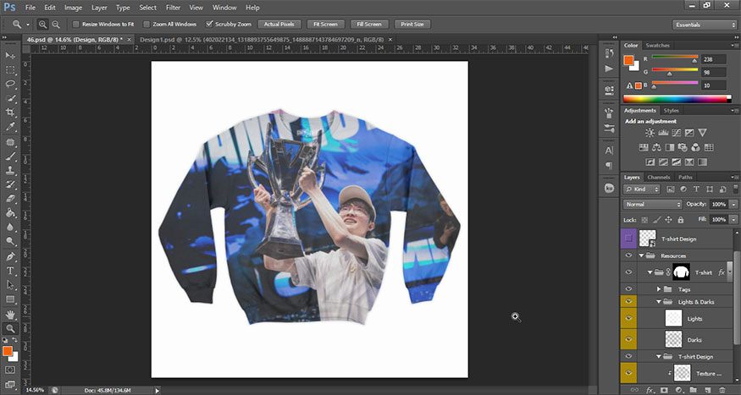Viewport: 741px width, 395px height.
Task: Switch to the Styles tab
Action: [671, 111]
